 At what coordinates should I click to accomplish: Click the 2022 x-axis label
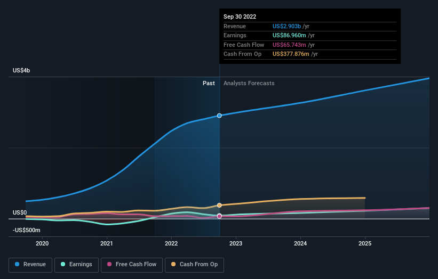click(171, 244)
